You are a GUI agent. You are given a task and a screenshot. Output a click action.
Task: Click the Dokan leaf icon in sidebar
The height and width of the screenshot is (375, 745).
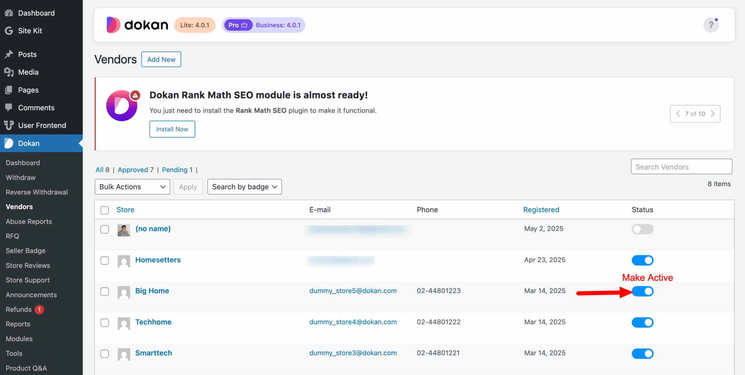point(9,143)
